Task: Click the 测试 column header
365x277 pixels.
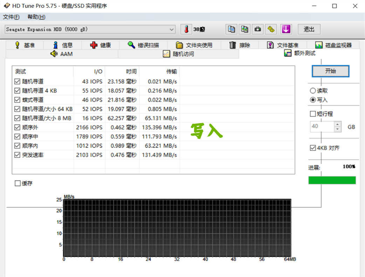Action: pyautogui.click(x=43, y=72)
